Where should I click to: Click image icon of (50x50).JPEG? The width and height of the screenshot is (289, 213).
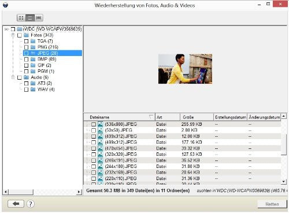(x=100, y=130)
